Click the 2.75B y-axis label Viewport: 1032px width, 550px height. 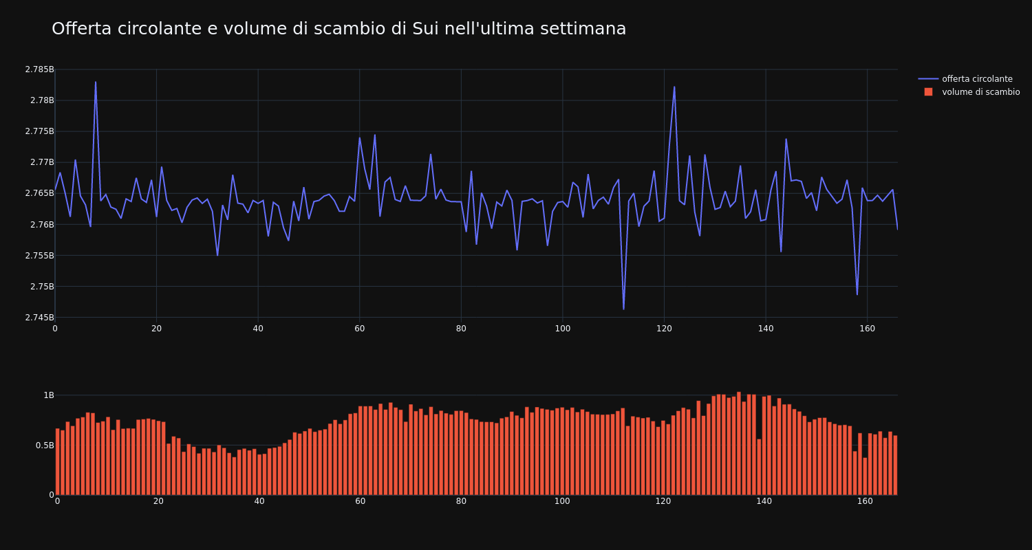point(41,286)
